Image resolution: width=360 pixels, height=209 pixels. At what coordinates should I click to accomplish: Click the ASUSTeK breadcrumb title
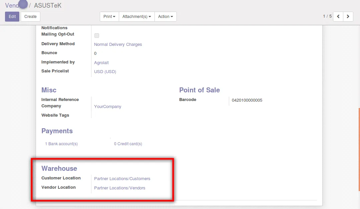pos(48,5)
